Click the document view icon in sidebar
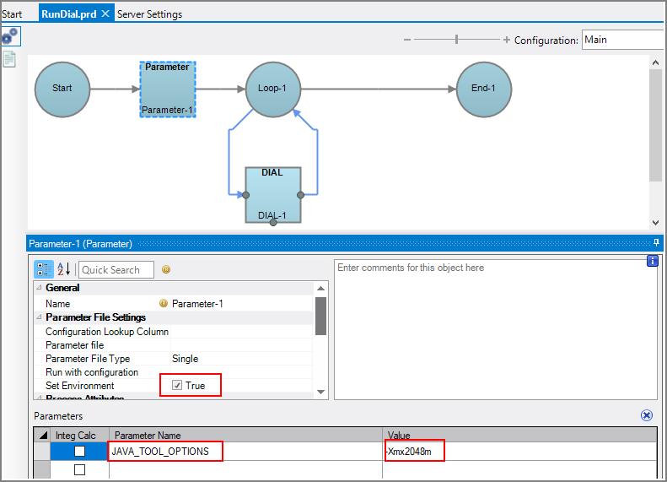 pos(10,59)
